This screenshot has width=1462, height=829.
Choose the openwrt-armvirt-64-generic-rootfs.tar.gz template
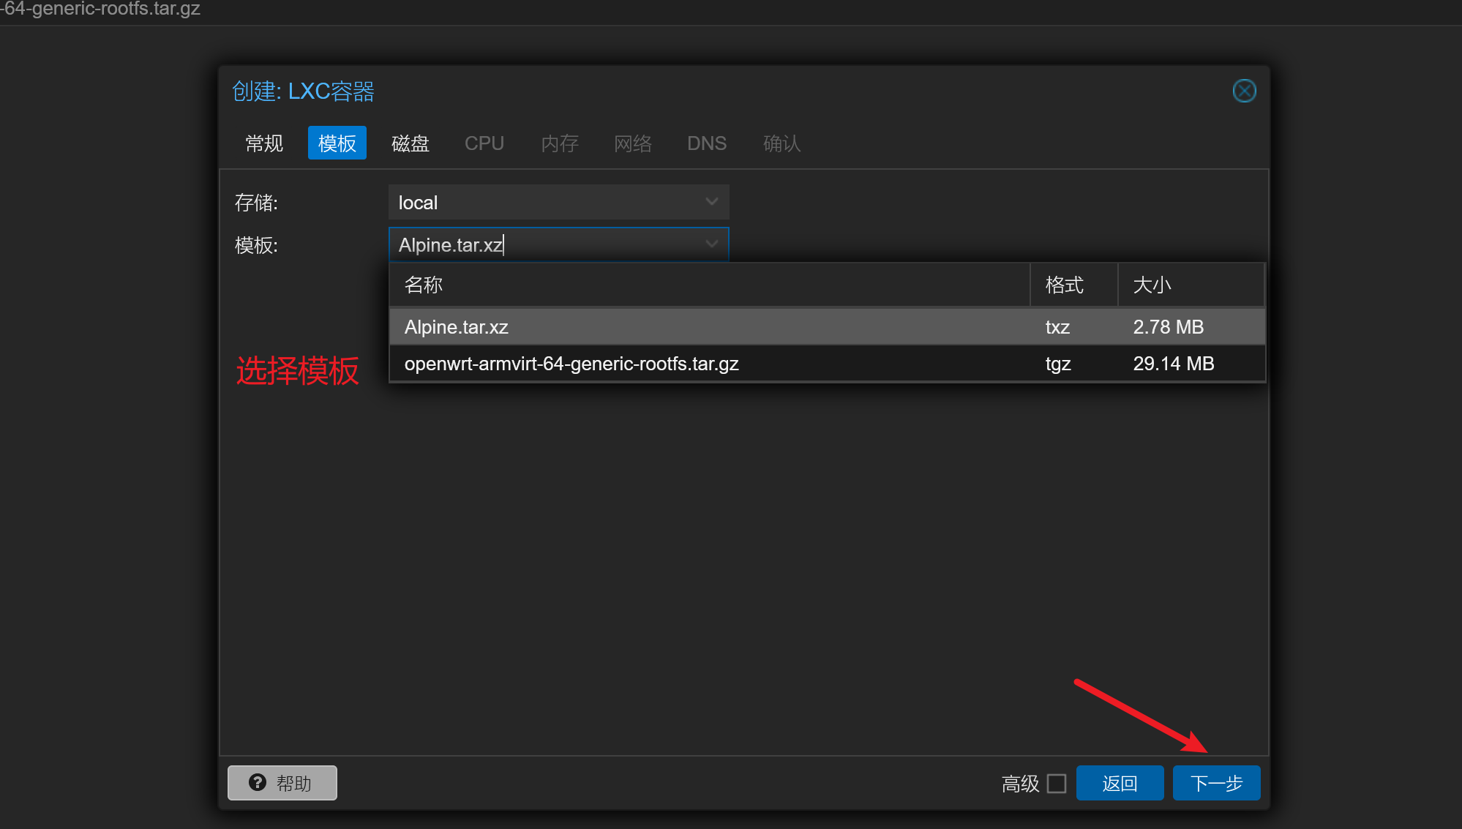tap(571, 364)
